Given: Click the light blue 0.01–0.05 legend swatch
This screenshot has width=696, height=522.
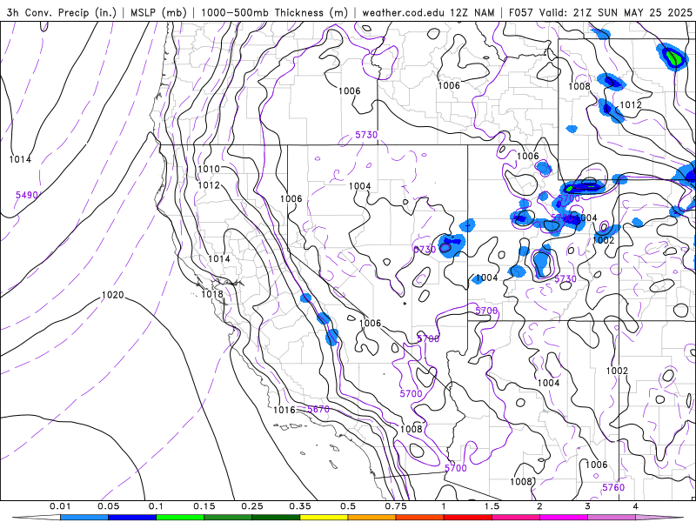Looking at the screenshot, I should point(84,518).
